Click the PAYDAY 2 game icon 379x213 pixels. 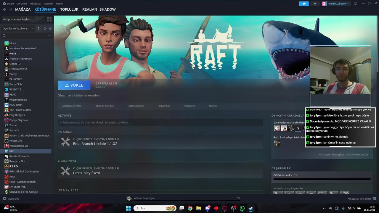[7, 89]
